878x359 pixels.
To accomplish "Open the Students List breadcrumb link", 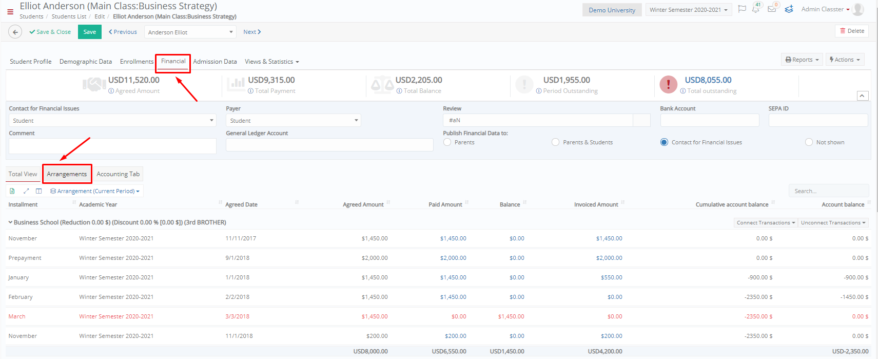I will pos(69,16).
